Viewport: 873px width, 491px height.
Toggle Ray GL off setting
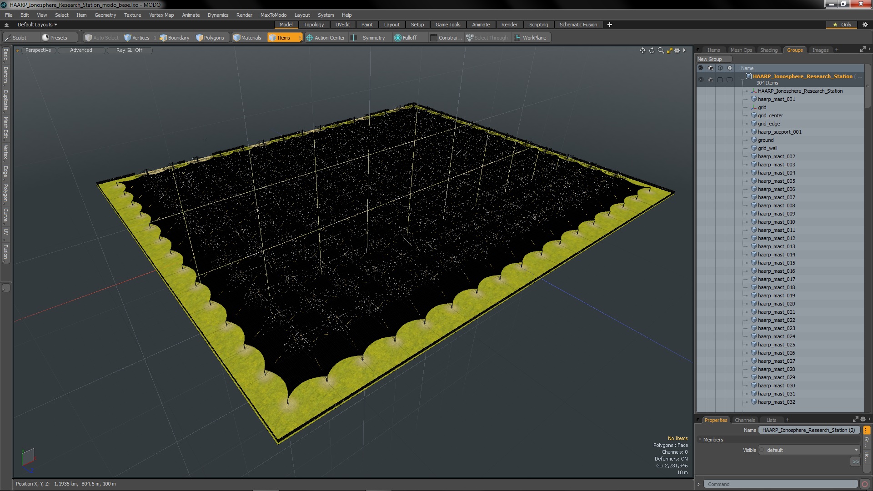pos(129,50)
